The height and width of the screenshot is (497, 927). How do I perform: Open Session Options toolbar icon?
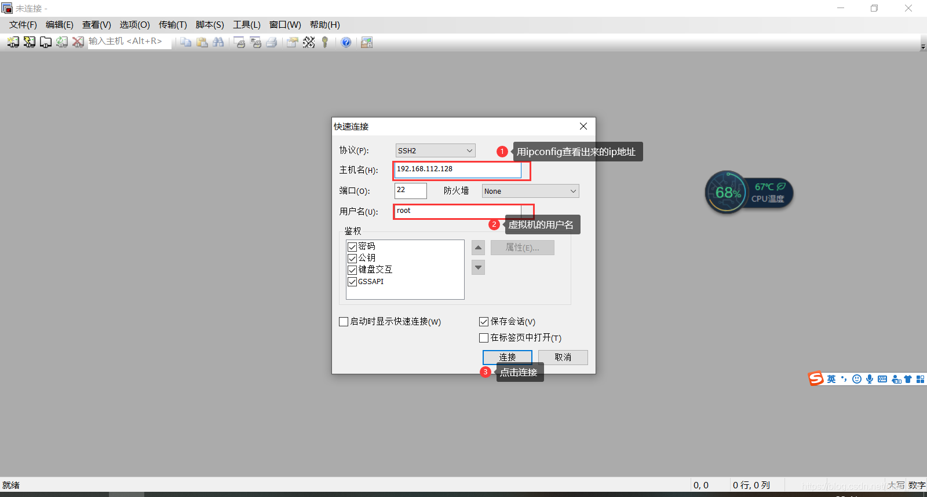click(293, 42)
